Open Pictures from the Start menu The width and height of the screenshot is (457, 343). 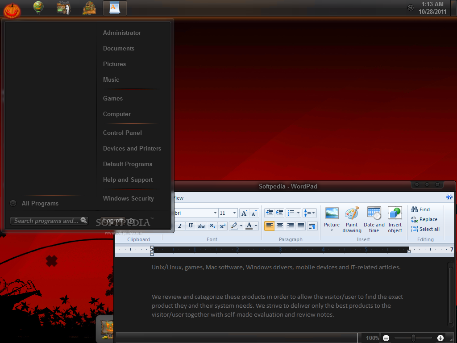(114, 64)
